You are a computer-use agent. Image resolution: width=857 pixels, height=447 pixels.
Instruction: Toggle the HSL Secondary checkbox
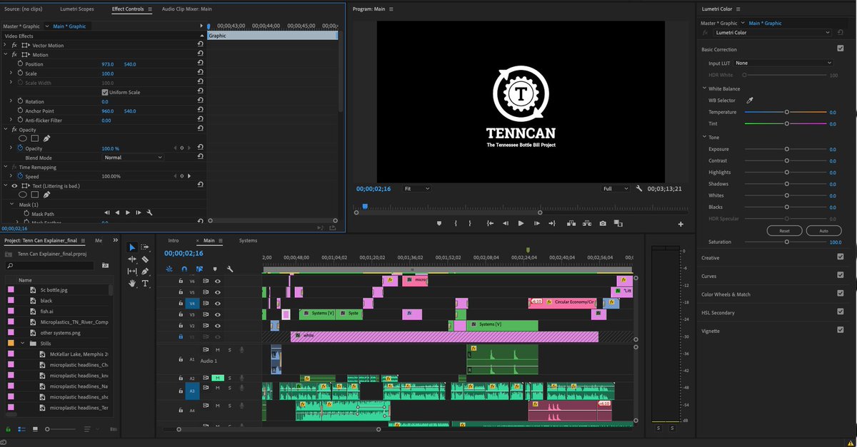pyautogui.click(x=840, y=312)
